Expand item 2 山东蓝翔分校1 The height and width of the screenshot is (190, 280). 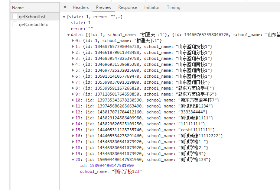[x=73, y=52]
